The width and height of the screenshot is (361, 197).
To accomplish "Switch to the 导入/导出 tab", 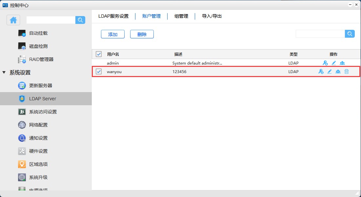I will tap(212, 16).
